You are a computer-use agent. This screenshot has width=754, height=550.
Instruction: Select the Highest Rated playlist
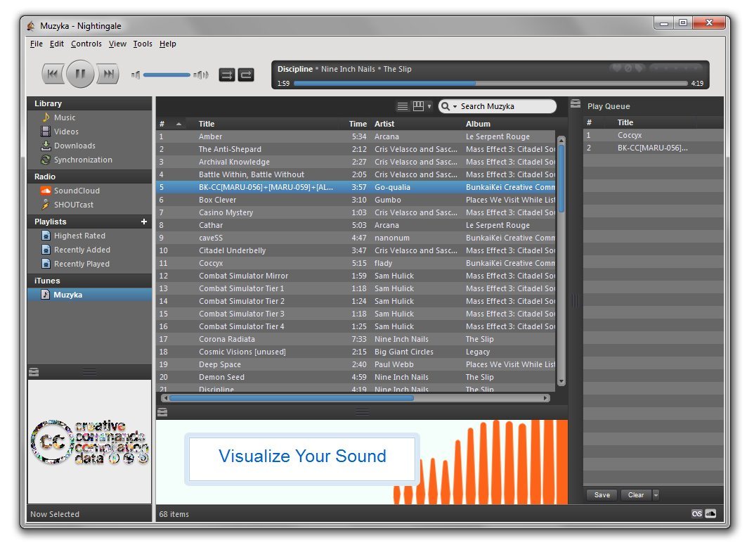pos(89,236)
